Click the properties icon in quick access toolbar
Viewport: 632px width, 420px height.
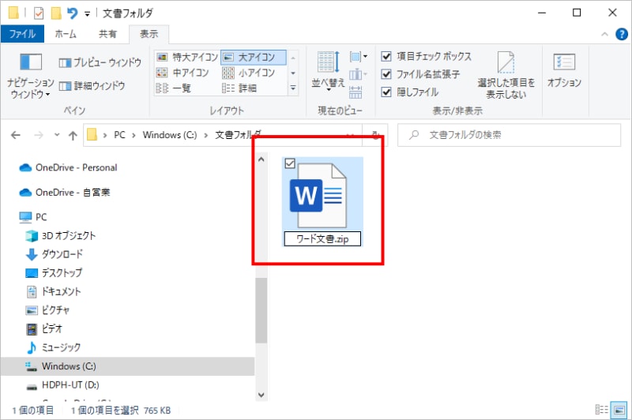coord(38,13)
